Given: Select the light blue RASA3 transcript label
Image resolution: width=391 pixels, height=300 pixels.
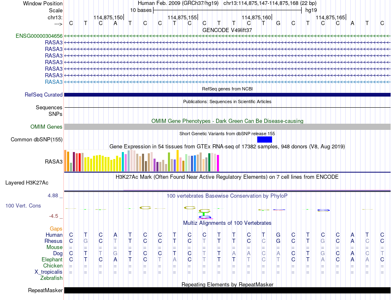Looking at the screenshot, I should coord(54,82).
